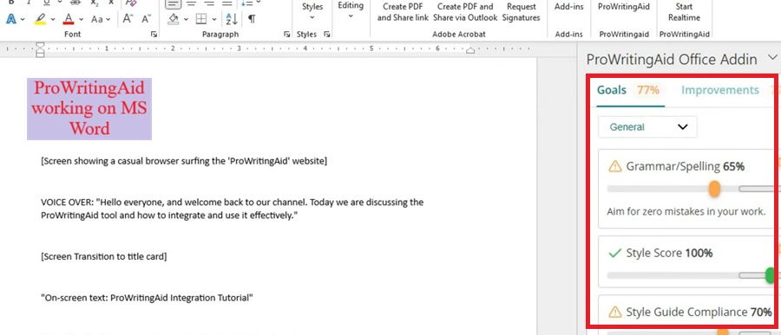Click the '[Screen Transition to title card]' line
The width and height of the screenshot is (781, 335).
103,256
